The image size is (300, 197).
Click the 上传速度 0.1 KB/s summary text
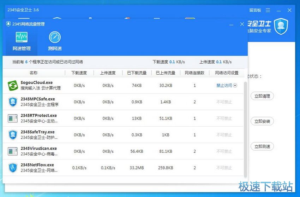[216, 62]
